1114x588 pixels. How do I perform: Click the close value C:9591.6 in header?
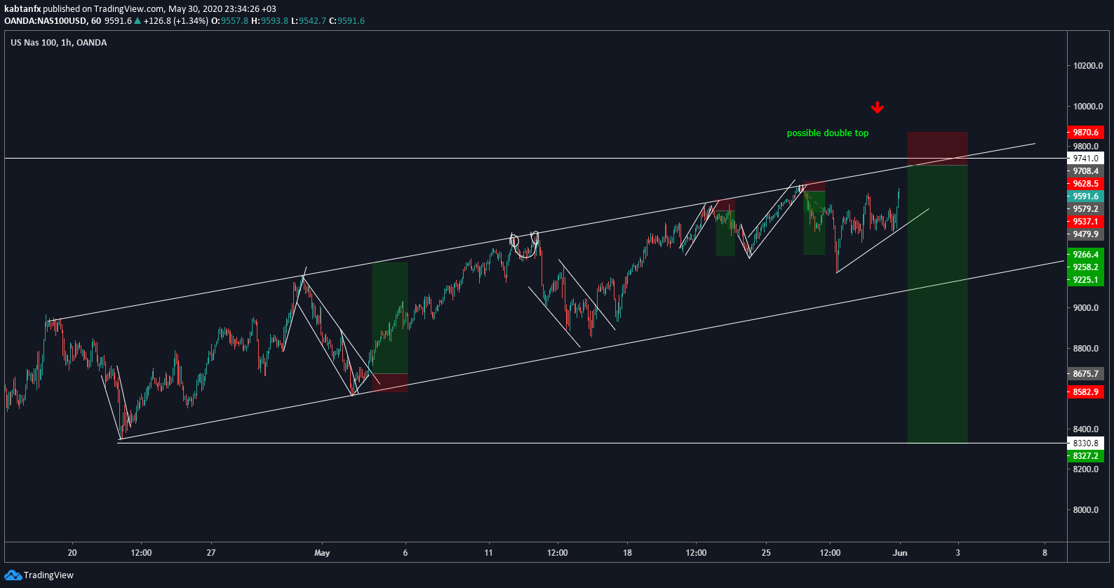pyautogui.click(x=347, y=21)
